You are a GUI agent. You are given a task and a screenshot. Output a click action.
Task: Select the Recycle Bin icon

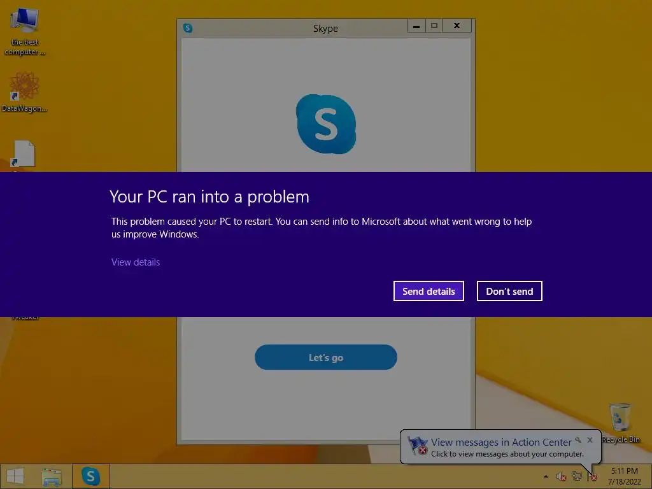click(620, 423)
